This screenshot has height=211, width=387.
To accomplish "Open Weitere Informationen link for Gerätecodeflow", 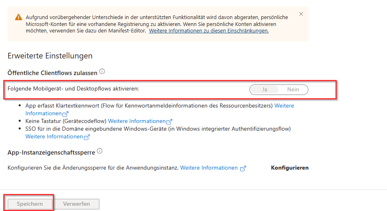I will (x=137, y=121).
